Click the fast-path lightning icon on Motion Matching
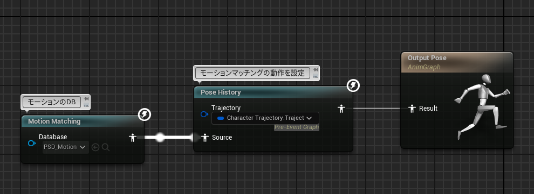 (145, 114)
